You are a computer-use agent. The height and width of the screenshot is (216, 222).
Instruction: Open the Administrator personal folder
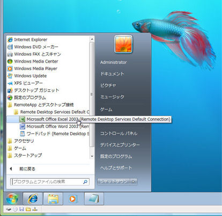[x=114, y=63]
